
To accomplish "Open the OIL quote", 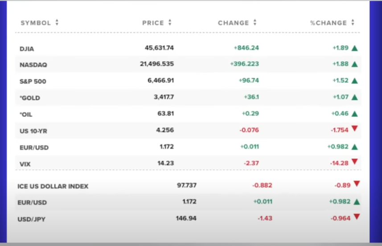I will coord(26,114).
